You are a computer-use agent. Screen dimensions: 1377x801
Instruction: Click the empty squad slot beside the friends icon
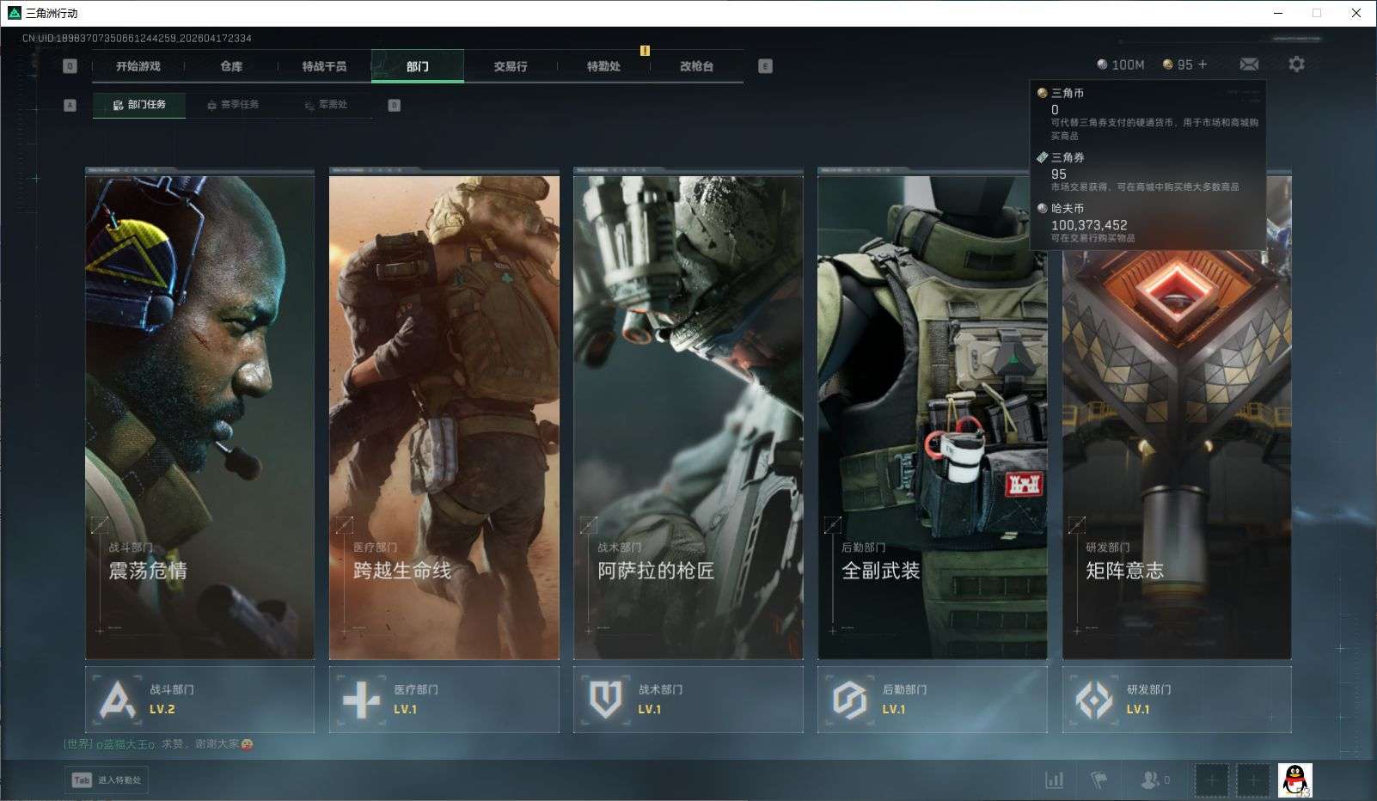[x=1211, y=780]
